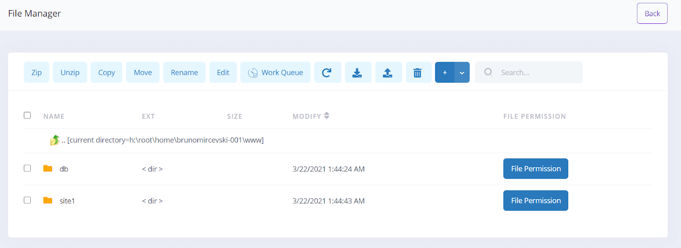The image size is (681, 248).
Task: Click the db folder icon
Action: pos(48,168)
